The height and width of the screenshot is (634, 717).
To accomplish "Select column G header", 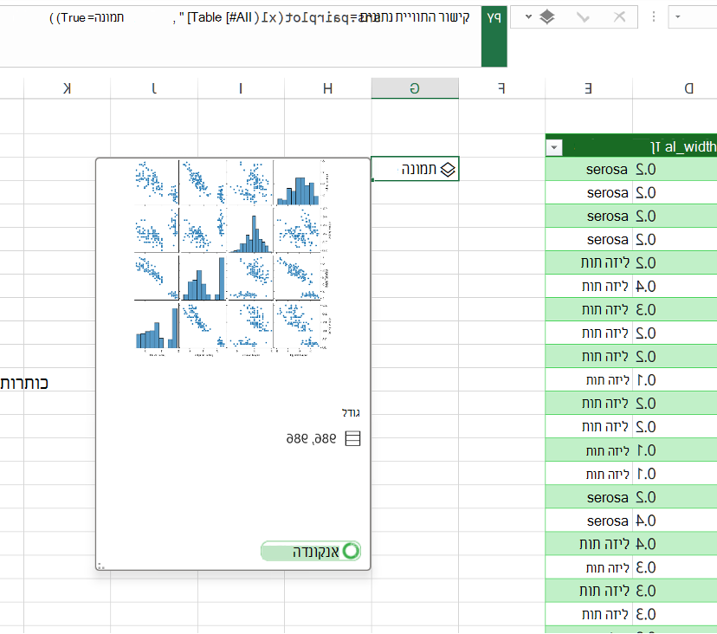I will [x=415, y=88].
